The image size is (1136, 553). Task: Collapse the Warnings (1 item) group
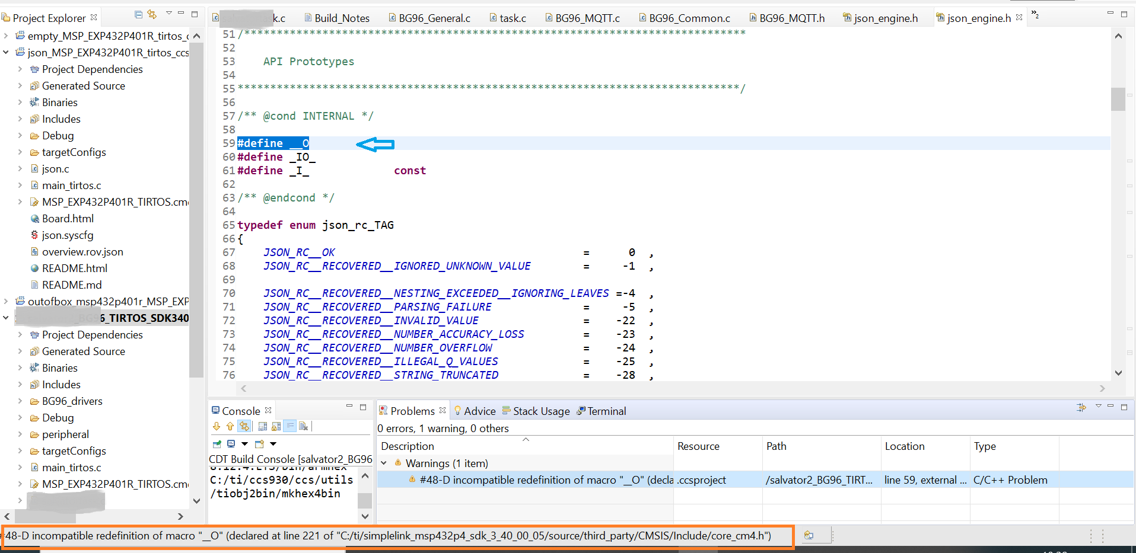384,463
